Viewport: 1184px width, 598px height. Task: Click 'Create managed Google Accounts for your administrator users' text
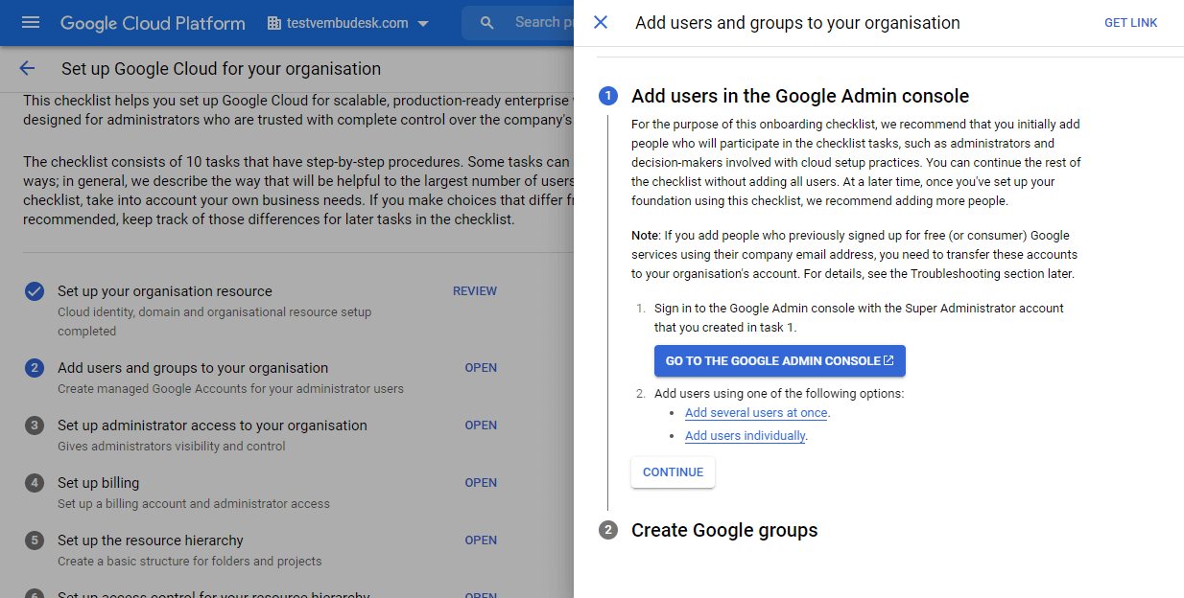(x=230, y=389)
